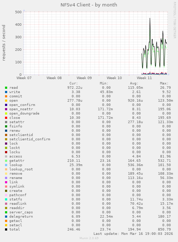Screen dimensions: 178x242
Task: Click the close max value 195.69
Action: (164, 118)
